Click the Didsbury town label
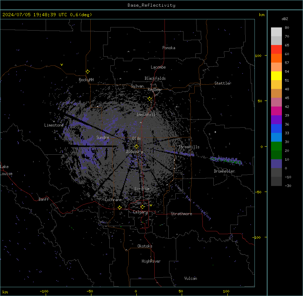 (x=135, y=152)
